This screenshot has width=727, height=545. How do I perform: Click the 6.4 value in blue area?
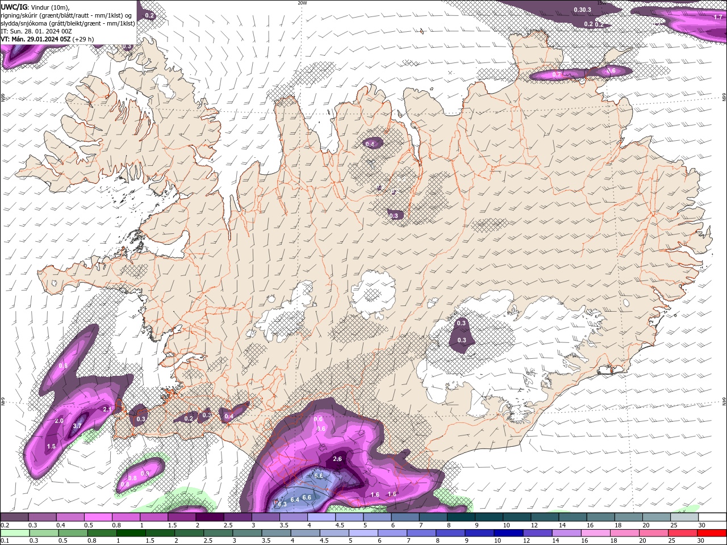295,500
